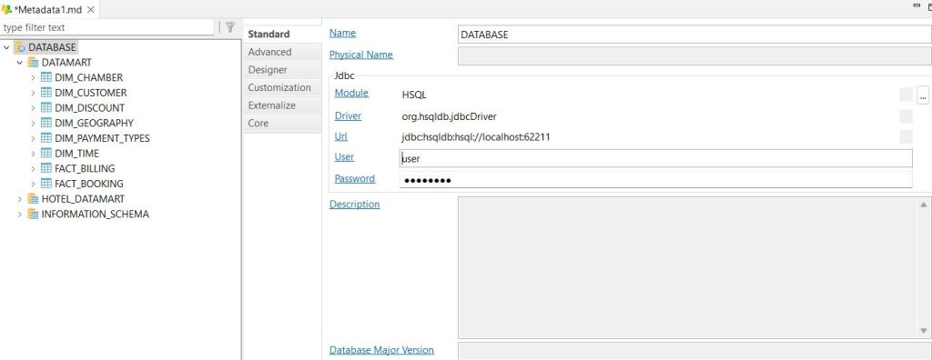
Task: Switch to the Standard properties tab
Action: 282,35
